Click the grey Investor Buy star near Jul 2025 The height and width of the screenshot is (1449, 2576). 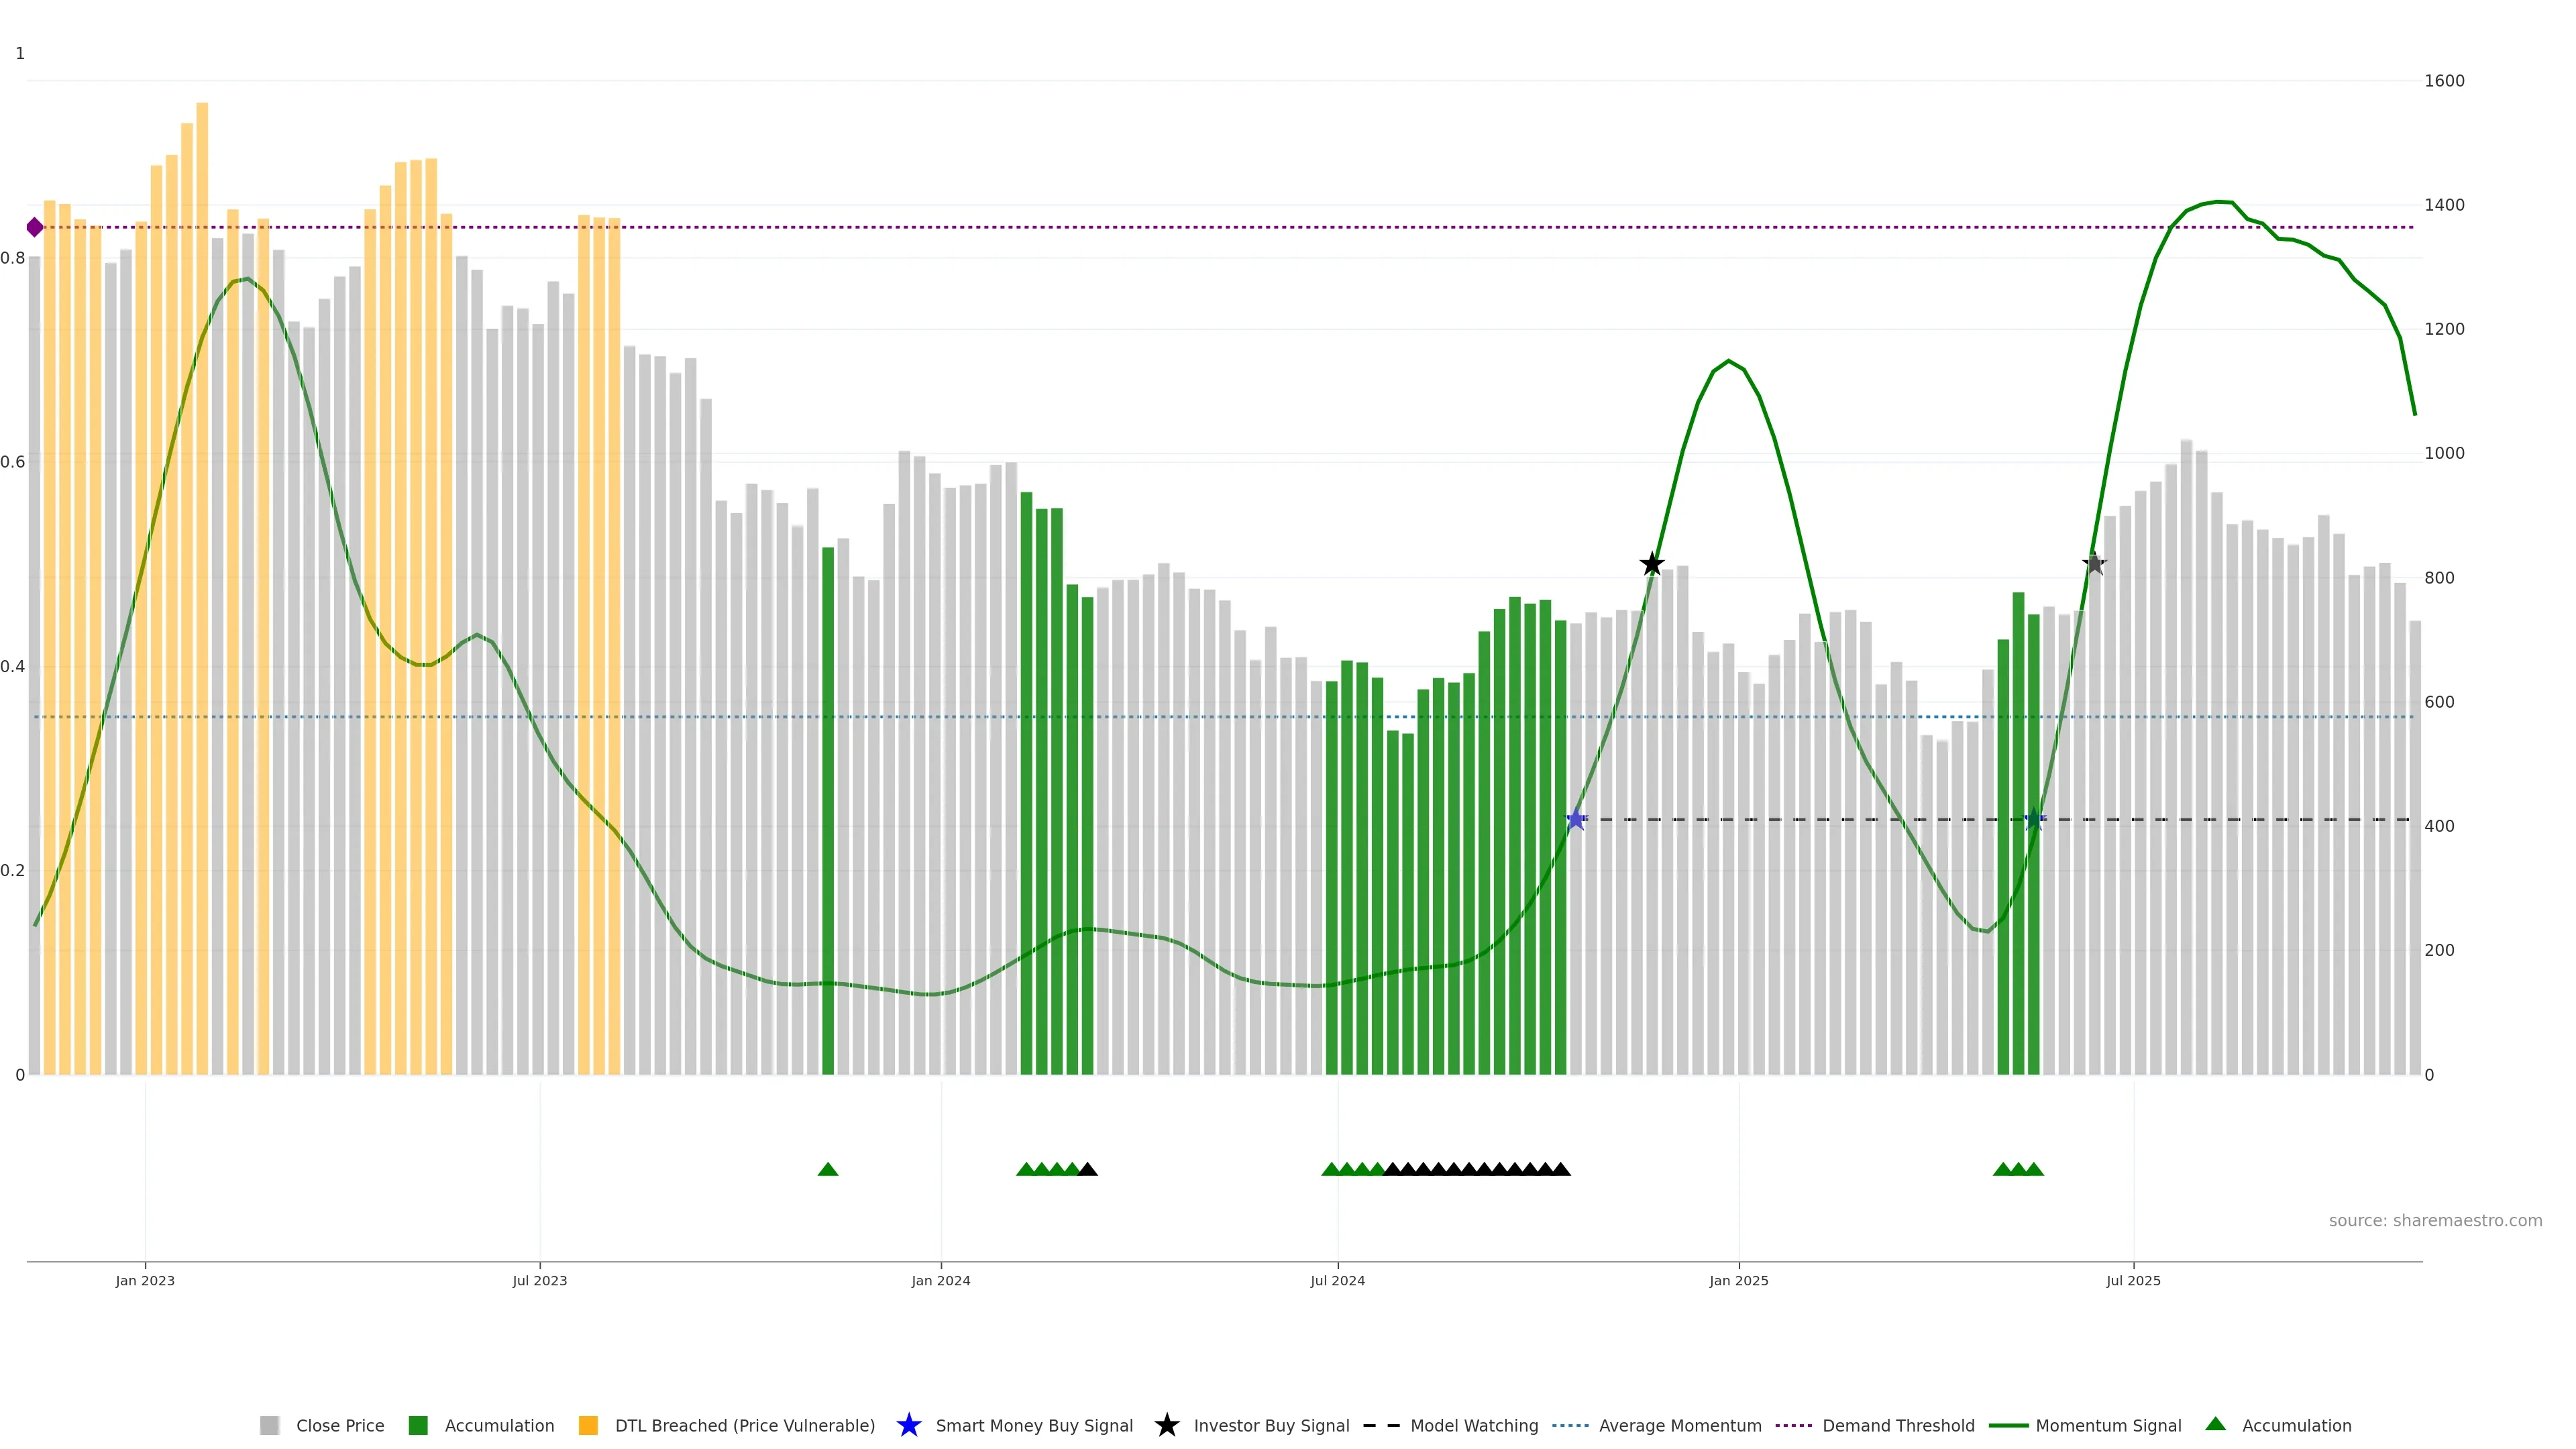tap(2094, 564)
